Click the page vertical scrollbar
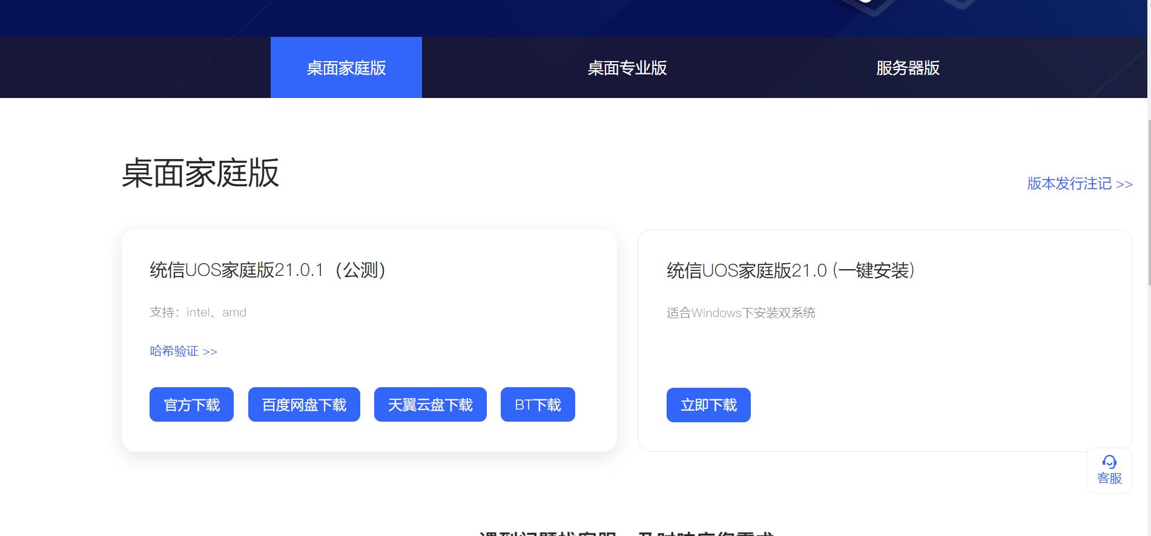The image size is (1151, 536). (x=1149, y=203)
